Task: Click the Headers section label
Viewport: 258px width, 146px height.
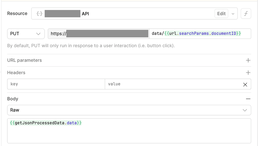Action: point(16,72)
